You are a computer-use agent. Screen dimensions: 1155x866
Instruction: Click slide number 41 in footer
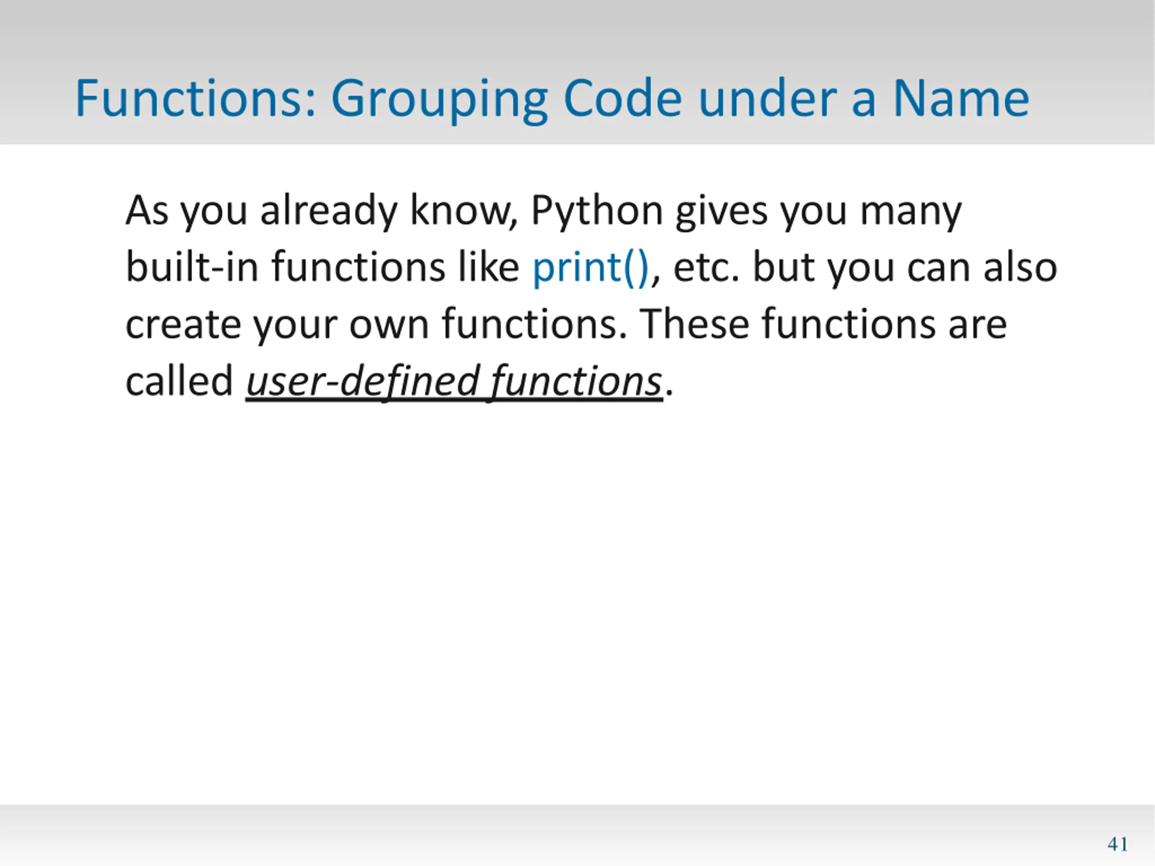(x=1118, y=844)
